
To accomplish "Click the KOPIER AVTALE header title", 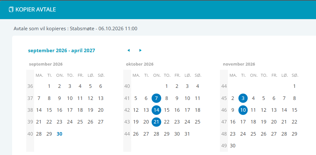I will coord(36,10).
